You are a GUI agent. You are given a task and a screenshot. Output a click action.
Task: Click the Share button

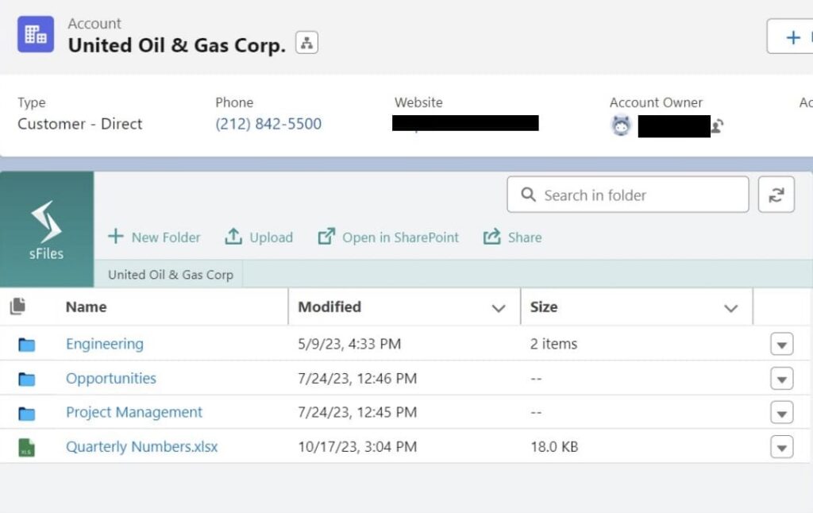(512, 237)
